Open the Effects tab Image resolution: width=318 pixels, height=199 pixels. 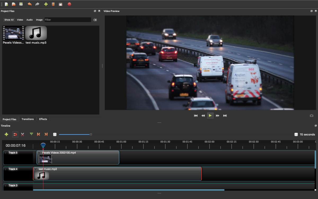click(43, 119)
